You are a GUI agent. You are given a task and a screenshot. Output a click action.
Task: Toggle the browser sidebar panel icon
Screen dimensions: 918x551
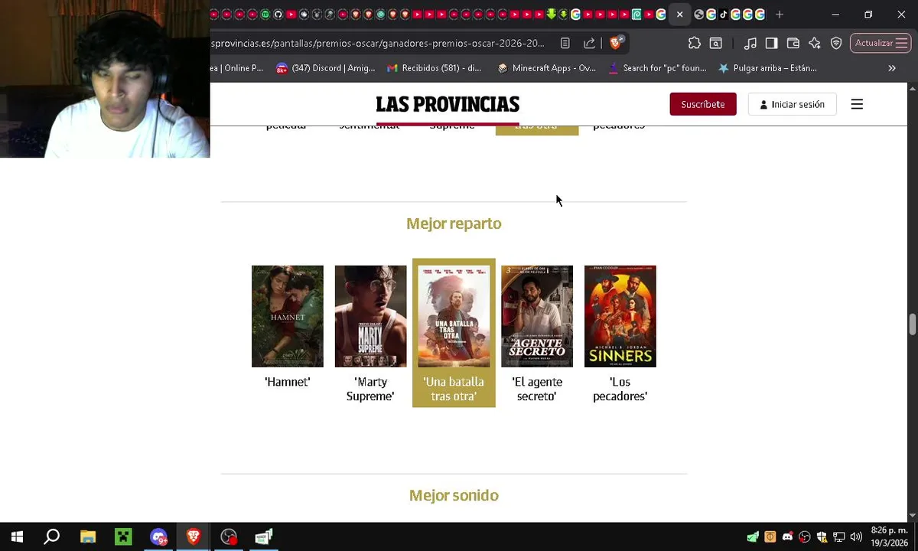772,43
